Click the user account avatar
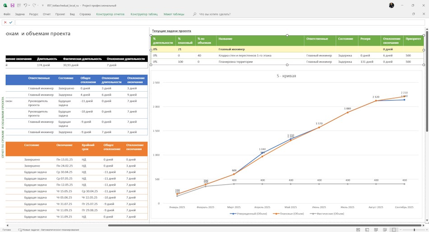Image resolution: width=429 pixels, height=232 pixels. 392,5
